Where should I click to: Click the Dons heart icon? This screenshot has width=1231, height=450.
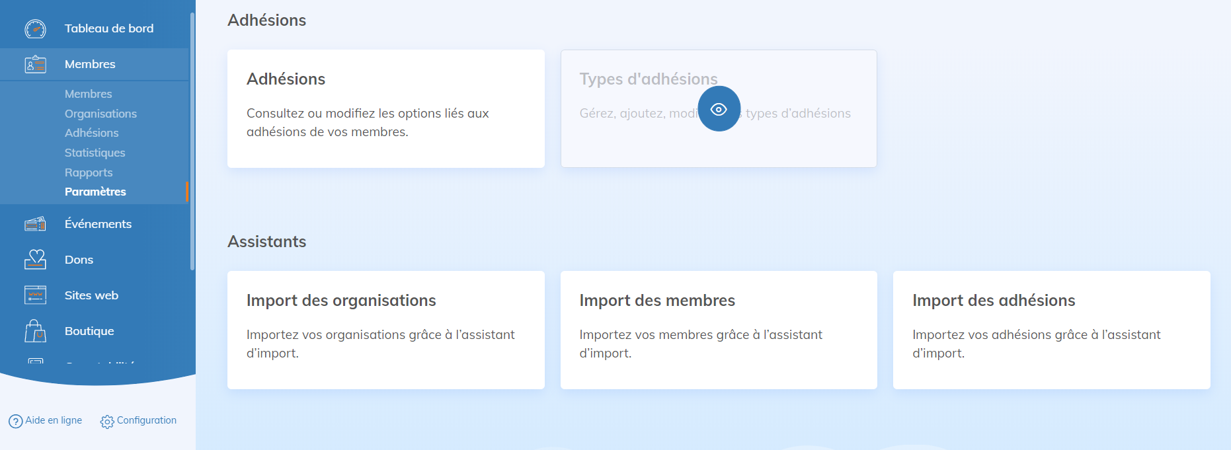point(35,260)
